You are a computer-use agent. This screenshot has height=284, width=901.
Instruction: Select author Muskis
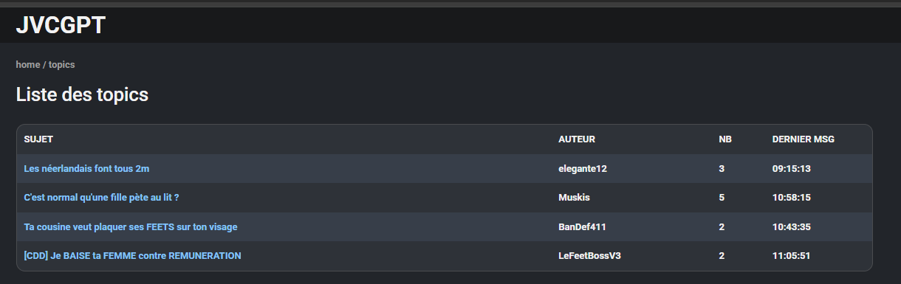point(575,198)
